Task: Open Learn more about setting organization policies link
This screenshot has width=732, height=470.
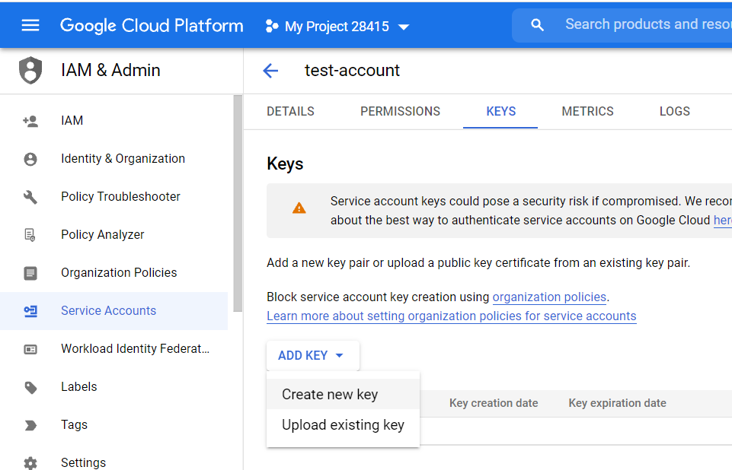Action: click(x=452, y=316)
